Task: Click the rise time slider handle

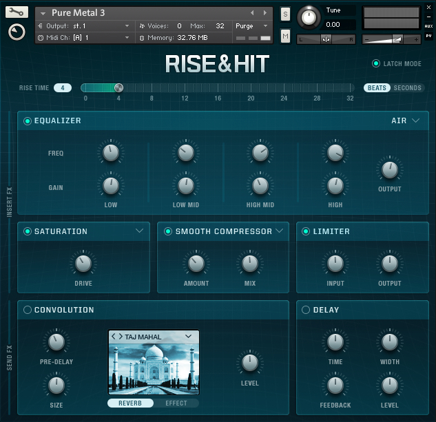Action: pos(118,88)
